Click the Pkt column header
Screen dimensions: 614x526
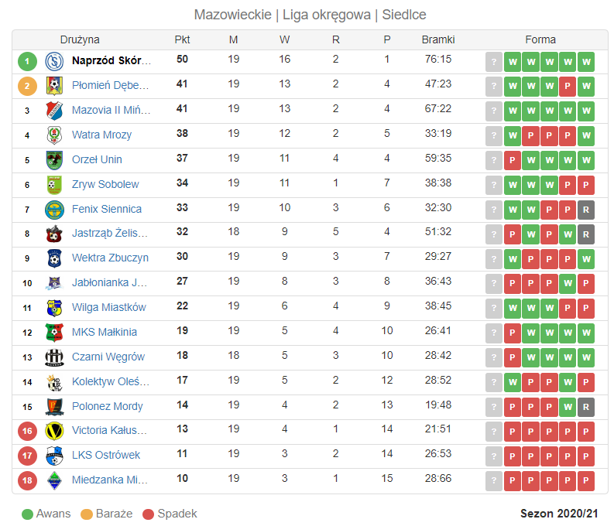click(182, 40)
